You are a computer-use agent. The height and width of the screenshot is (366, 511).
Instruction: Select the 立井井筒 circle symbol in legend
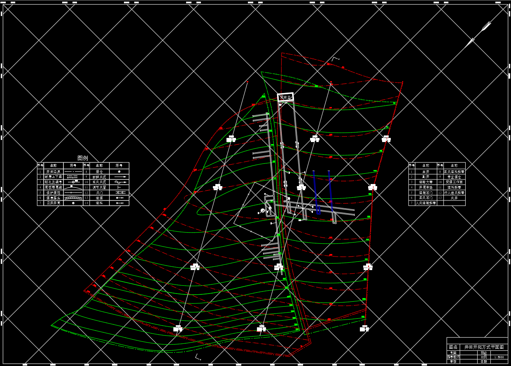coord(73,203)
